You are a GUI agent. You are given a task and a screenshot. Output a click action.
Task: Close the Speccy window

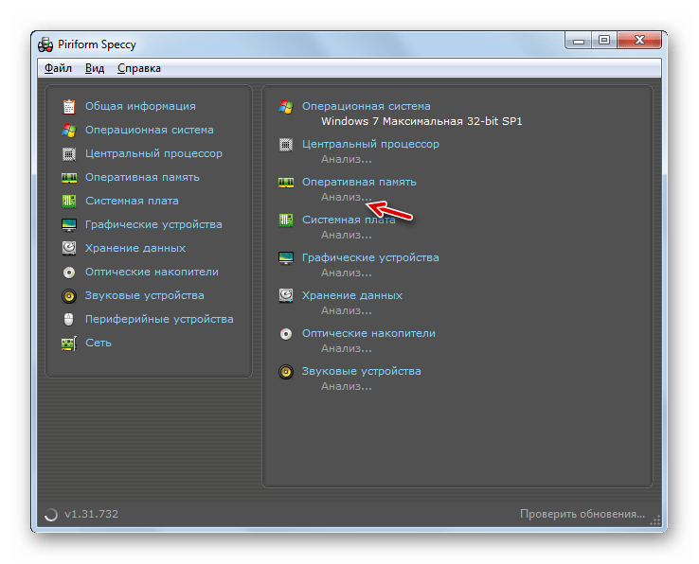pos(639,41)
